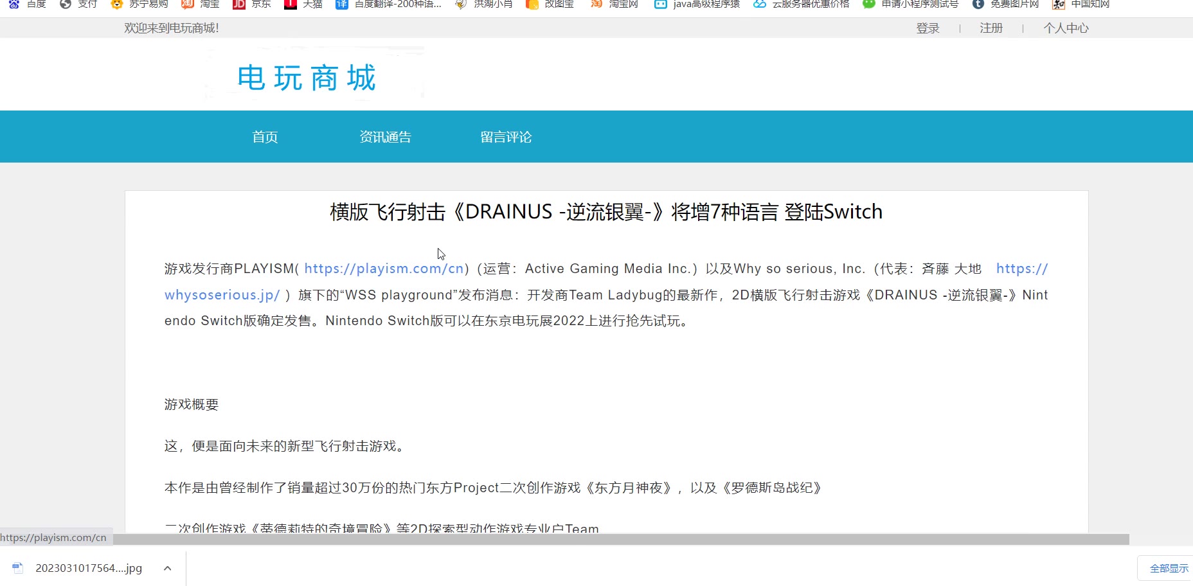Open the 免费图片网 bookmark
The width and height of the screenshot is (1193, 586).
(1005, 4)
